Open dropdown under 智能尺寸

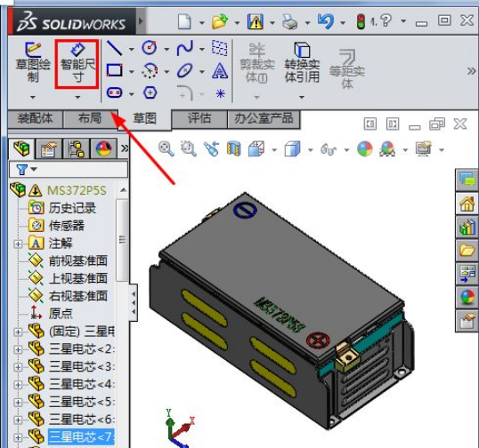click(x=77, y=97)
